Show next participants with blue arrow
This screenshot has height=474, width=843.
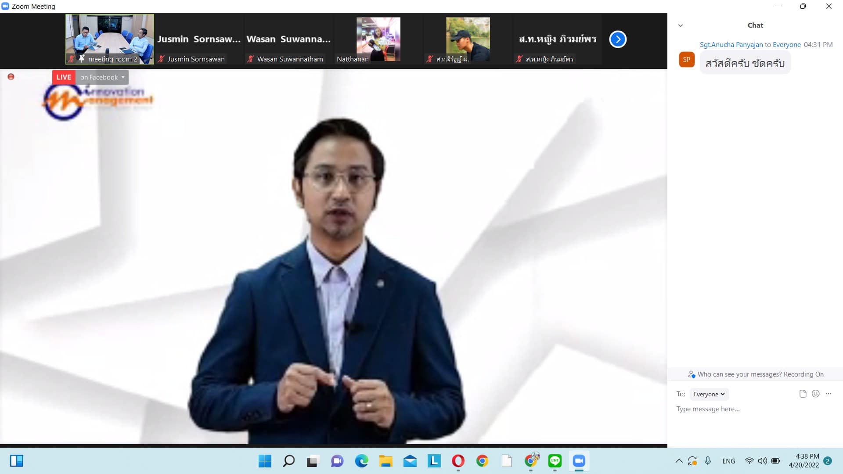tap(617, 39)
